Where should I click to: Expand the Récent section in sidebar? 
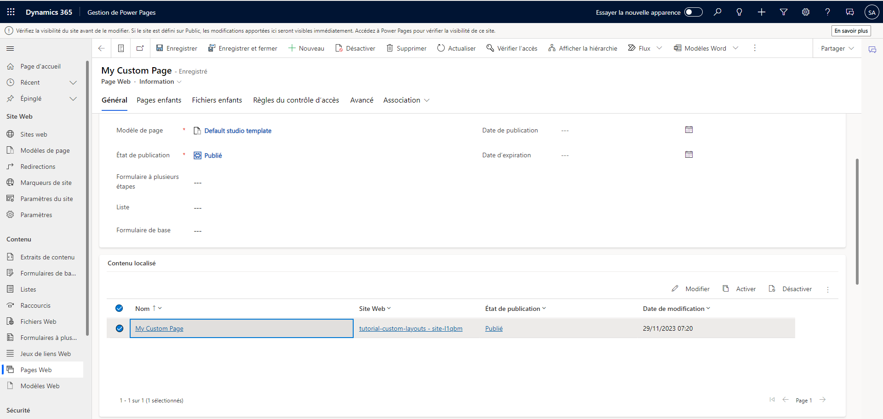[x=73, y=83]
